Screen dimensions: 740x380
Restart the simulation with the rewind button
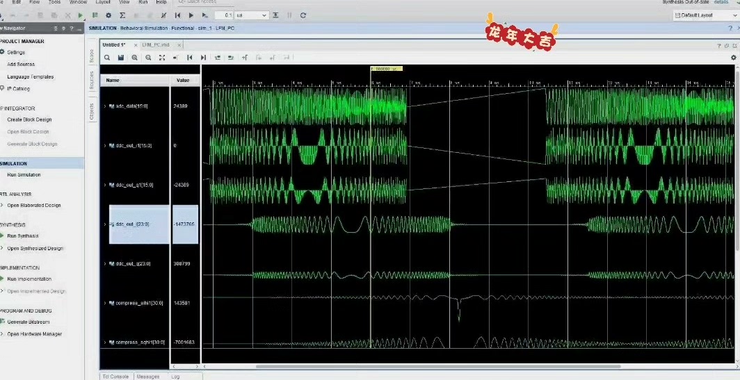click(177, 15)
